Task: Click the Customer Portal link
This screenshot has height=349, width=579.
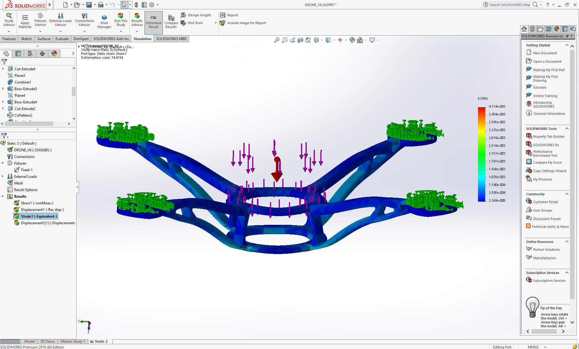Action: tap(545, 202)
